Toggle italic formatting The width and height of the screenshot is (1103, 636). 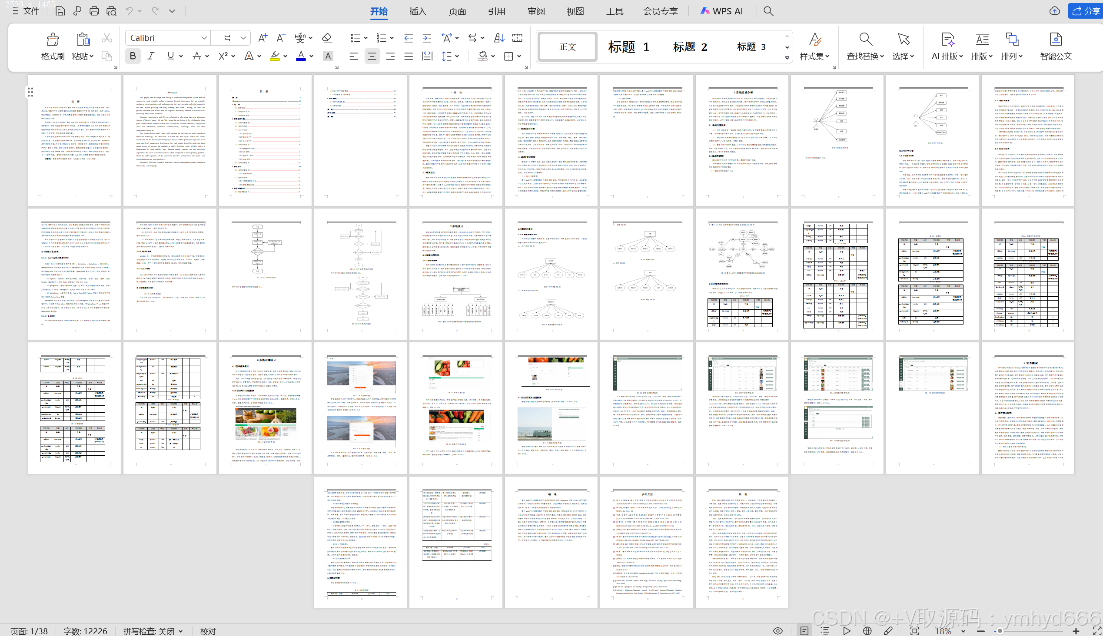pyautogui.click(x=151, y=56)
